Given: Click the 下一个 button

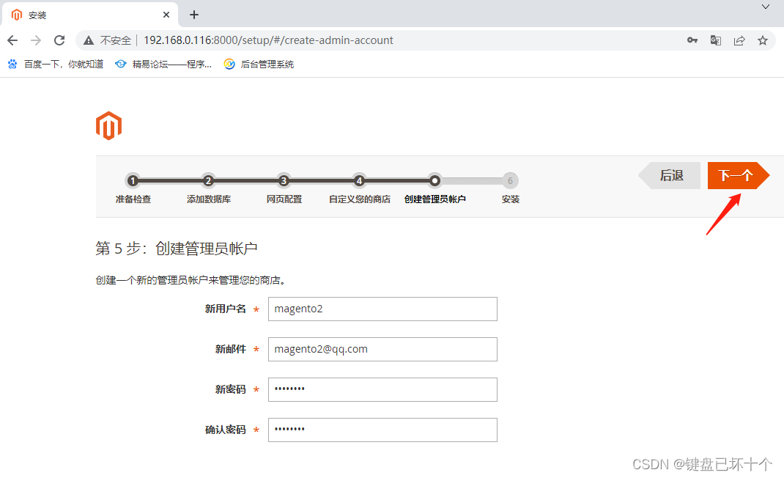Looking at the screenshot, I should tap(736, 175).
